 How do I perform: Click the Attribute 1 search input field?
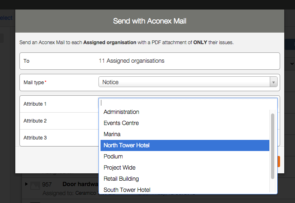188,103
